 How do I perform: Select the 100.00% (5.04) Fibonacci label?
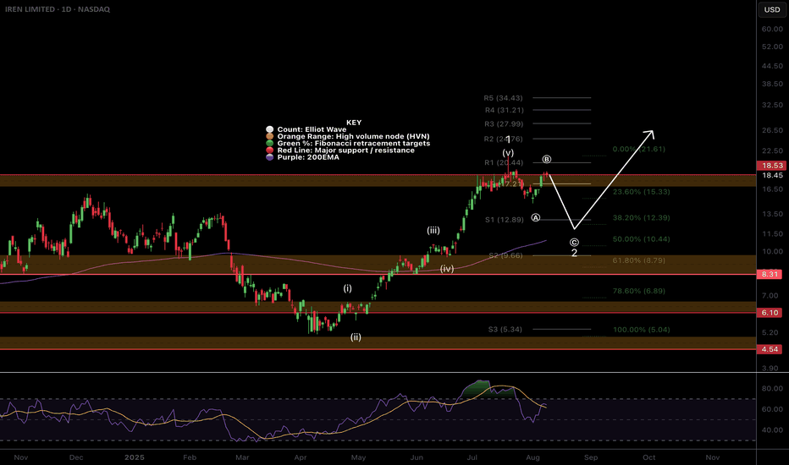click(x=641, y=330)
